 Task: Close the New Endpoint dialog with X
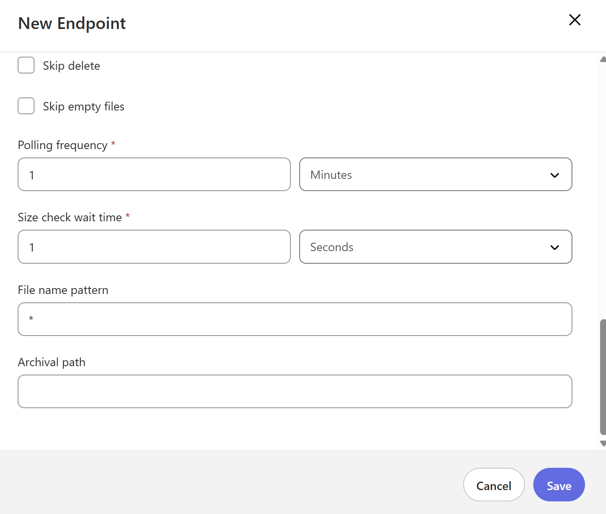(574, 20)
